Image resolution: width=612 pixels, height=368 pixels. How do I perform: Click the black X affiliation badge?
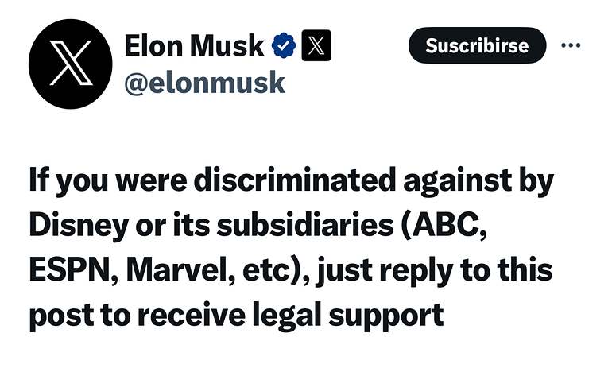coord(316,45)
